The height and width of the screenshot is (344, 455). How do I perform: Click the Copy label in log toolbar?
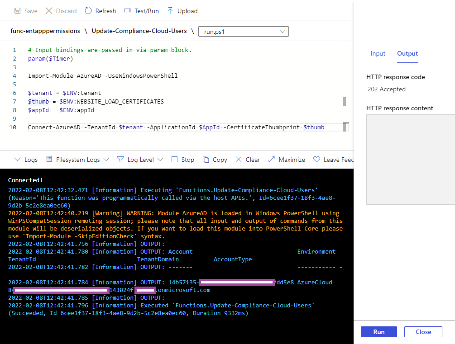click(220, 160)
